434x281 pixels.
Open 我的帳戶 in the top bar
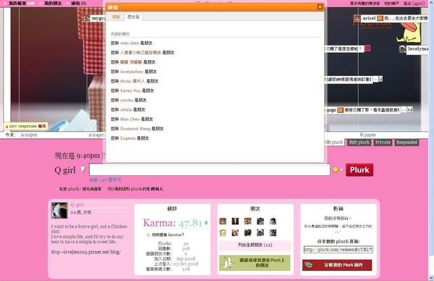(391, 4)
